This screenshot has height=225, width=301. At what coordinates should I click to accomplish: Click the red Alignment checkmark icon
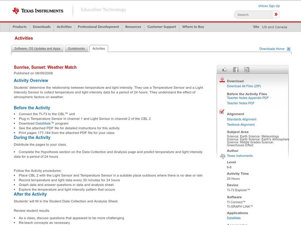(x=222, y=111)
